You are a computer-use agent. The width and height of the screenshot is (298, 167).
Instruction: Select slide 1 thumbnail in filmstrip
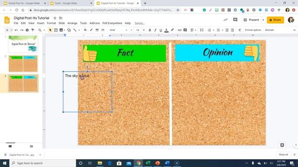[x=23, y=44]
